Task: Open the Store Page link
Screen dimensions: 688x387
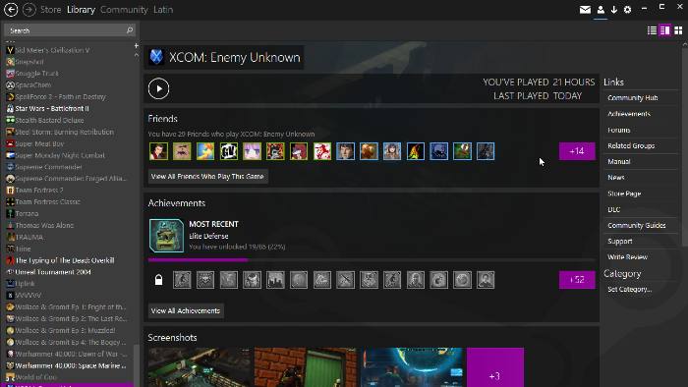Action: [x=624, y=193]
